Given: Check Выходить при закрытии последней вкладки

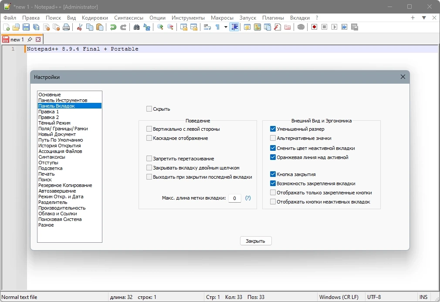Looking at the screenshot, I should coord(149,177).
